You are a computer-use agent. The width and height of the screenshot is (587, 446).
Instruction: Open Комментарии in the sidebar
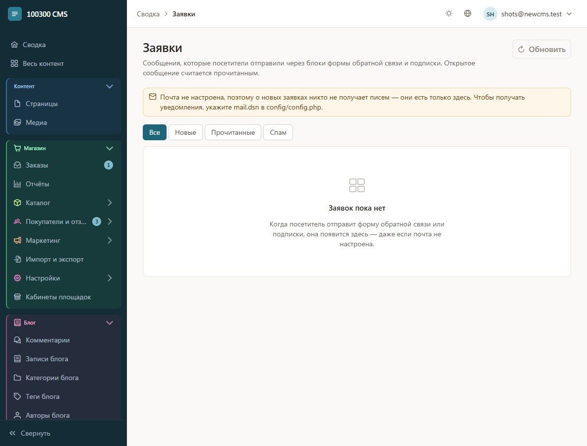point(63,340)
